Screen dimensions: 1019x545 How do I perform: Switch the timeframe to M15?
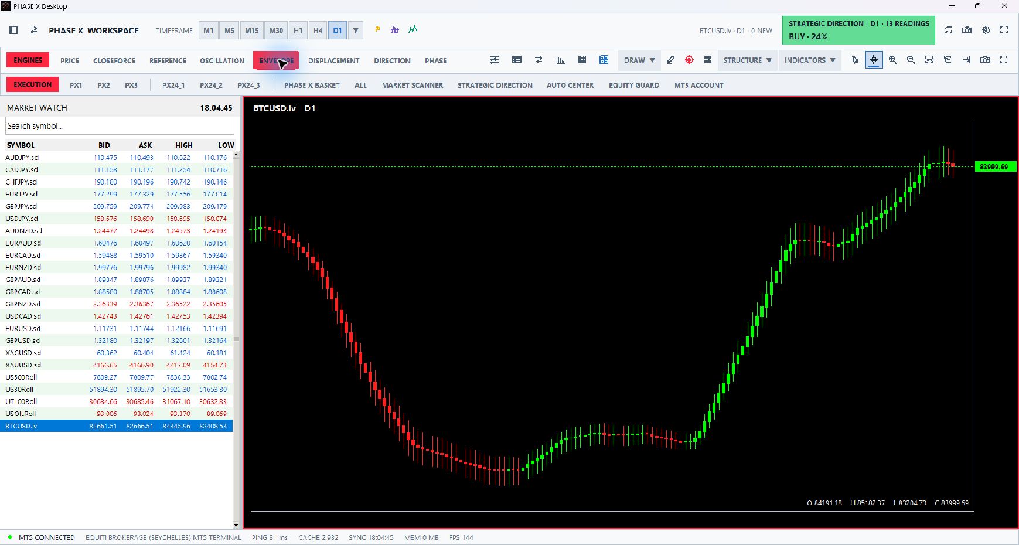(x=252, y=30)
